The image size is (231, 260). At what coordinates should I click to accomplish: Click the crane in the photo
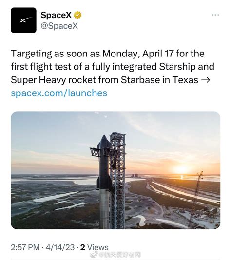[196, 199]
